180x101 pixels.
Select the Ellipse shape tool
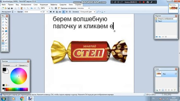click(3, 49)
